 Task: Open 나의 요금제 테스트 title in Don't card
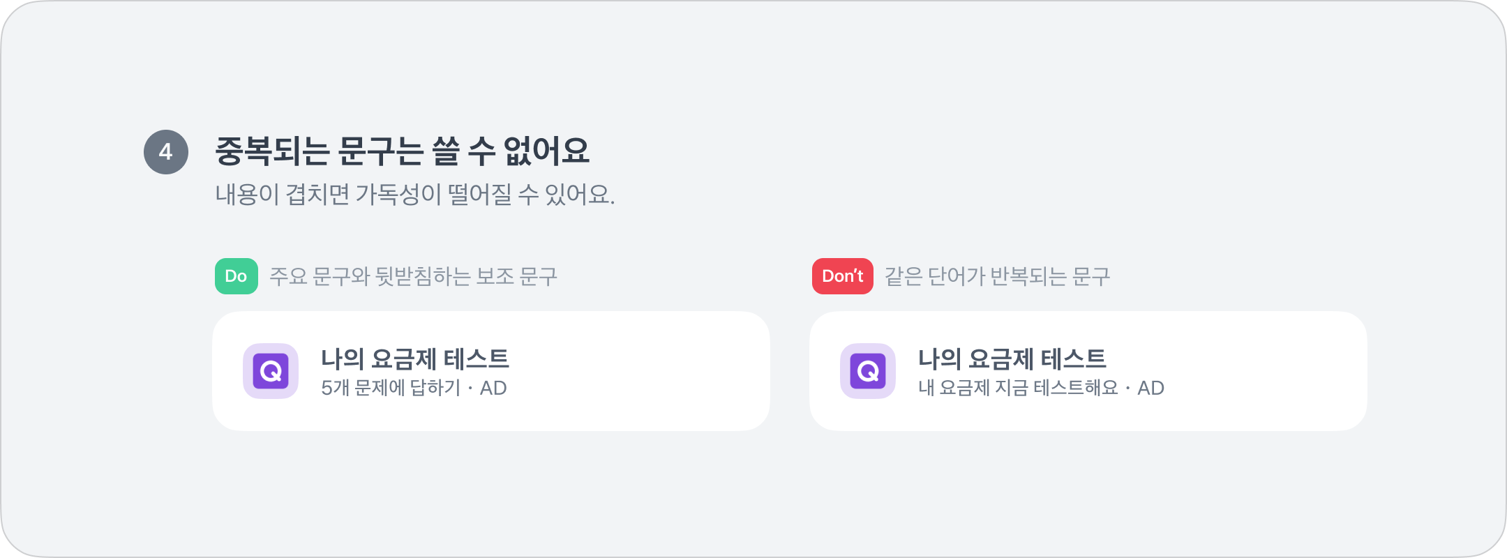click(x=1012, y=359)
